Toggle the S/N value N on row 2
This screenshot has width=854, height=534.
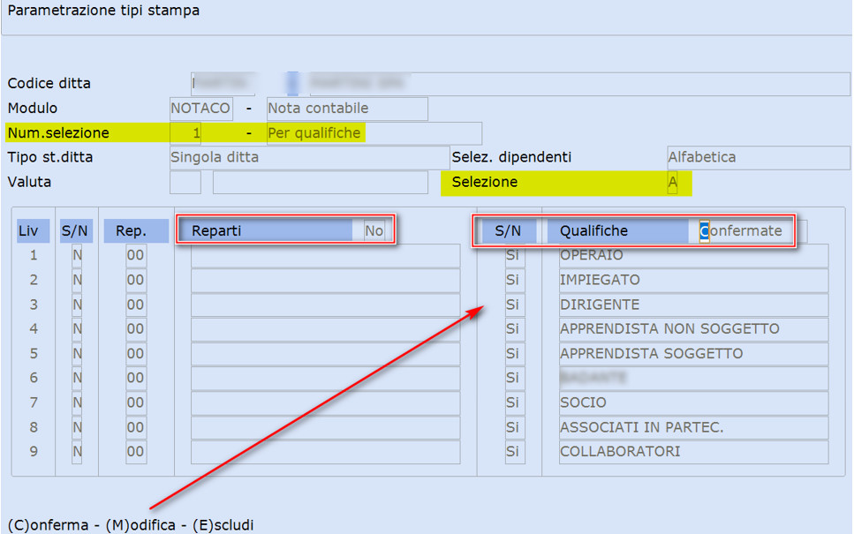pyautogui.click(x=77, y=280)
